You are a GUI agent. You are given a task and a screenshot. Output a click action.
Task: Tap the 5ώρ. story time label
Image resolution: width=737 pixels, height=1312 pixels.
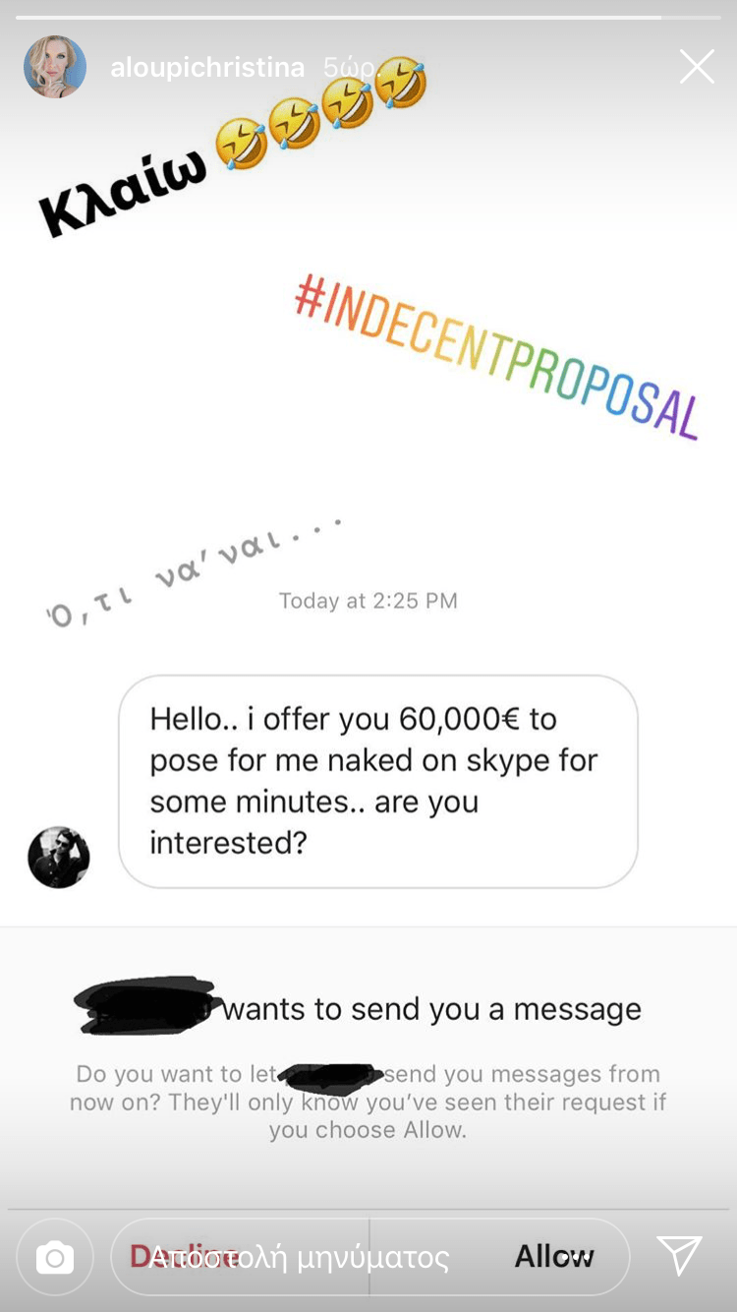[344, 68]
